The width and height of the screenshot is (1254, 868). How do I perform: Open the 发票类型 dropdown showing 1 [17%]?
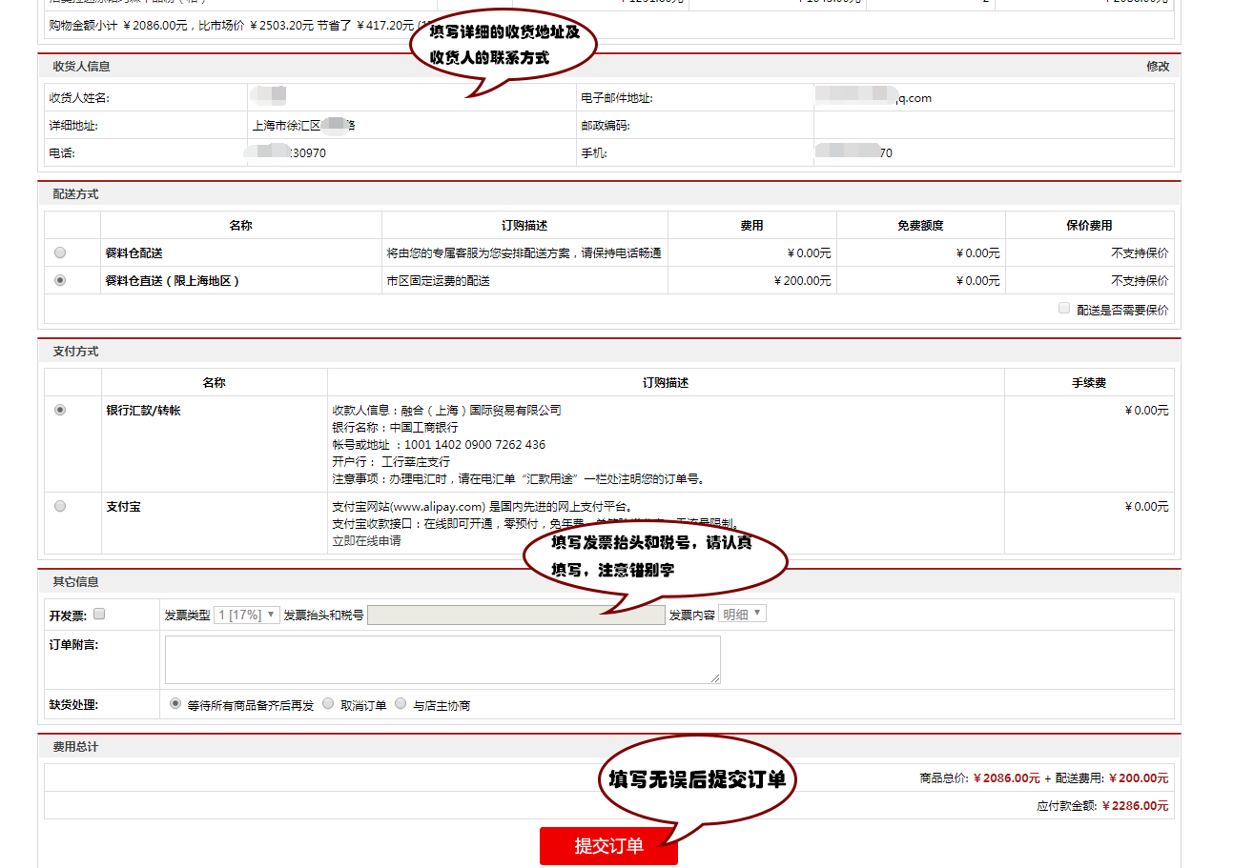246,615
